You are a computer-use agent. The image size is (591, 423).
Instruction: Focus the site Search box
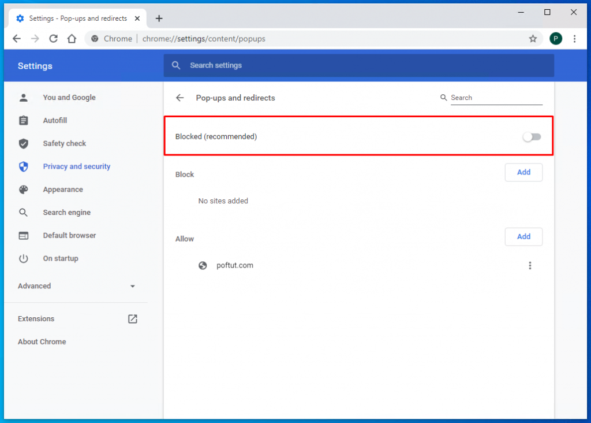coord(495,98)
